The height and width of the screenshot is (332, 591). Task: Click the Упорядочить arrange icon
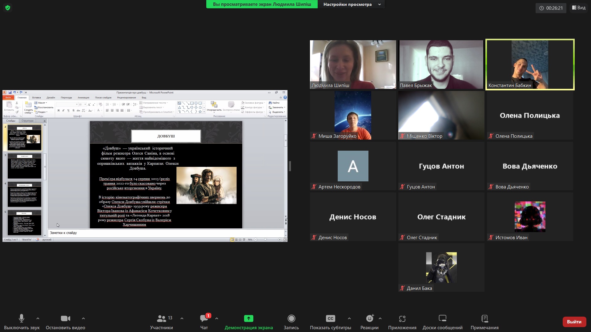214,105
